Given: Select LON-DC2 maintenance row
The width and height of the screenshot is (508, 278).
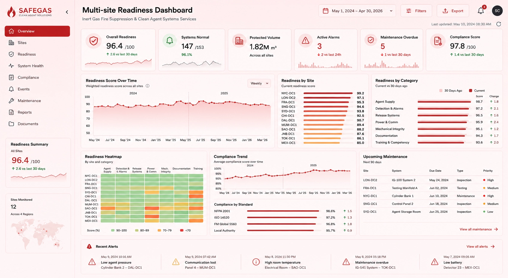Looking at the screenshot, I should (x=431, y=180).
